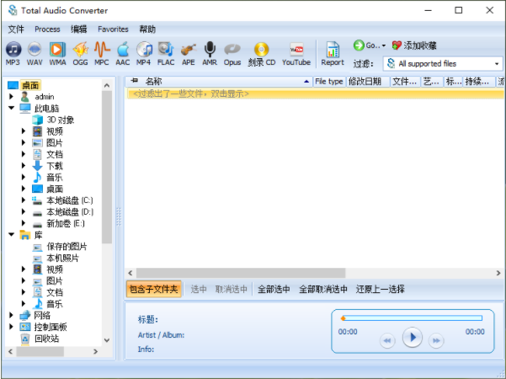
Task: Click 还原上一选择 restore selection button
Action: 381,289
